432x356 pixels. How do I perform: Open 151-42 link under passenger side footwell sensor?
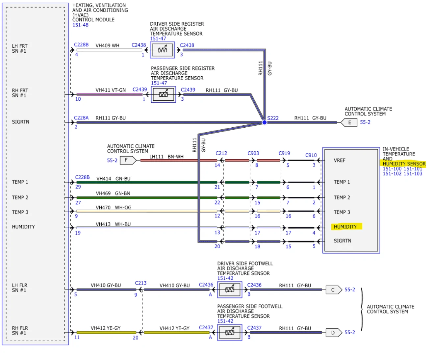tap(225, 321)
